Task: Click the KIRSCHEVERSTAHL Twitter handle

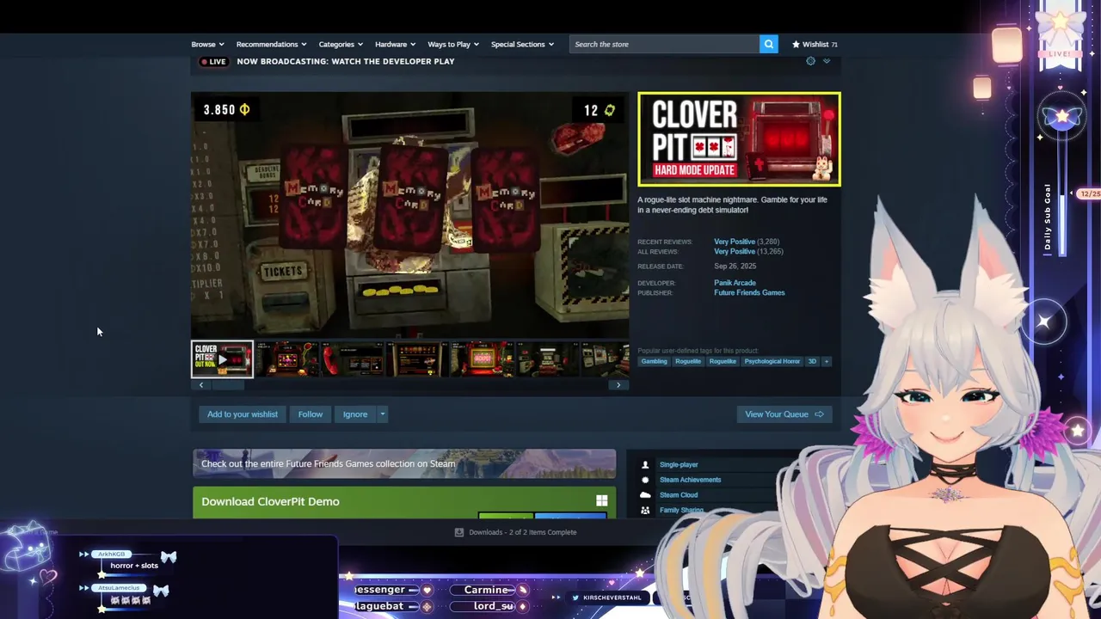Action: pyautogui.click(x=612, y=598)
